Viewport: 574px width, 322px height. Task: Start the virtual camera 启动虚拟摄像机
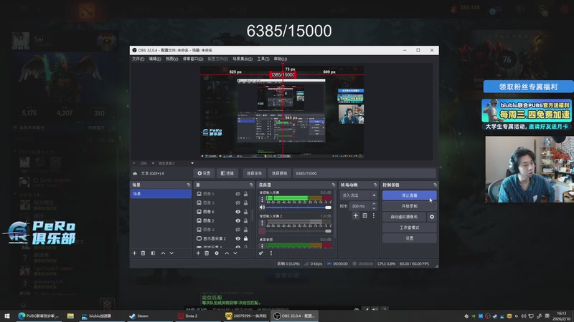[x=404, y=217]
